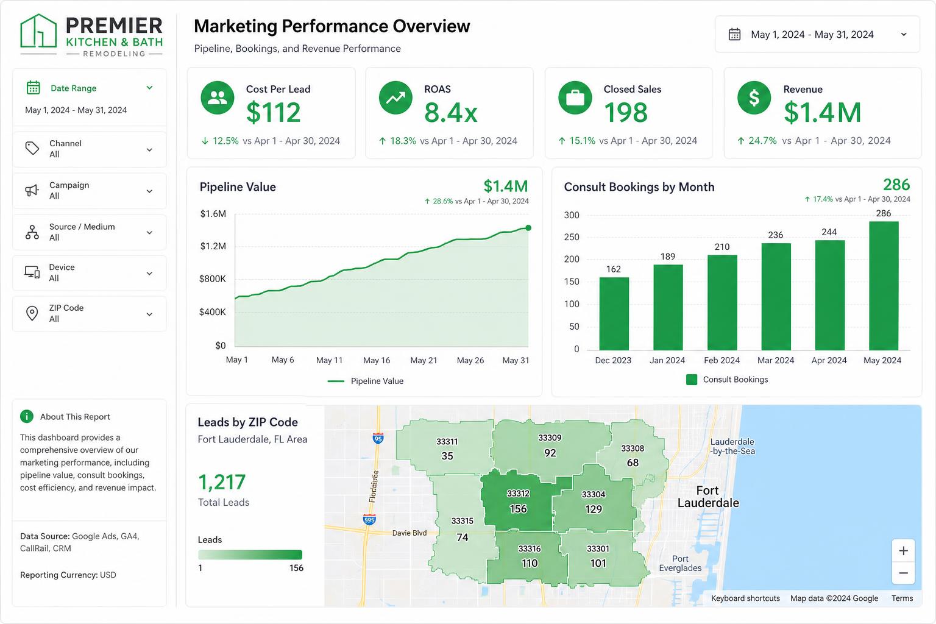Open the May 1, 2024 - May 31, 2024 date picker
This screenshot has width=936, height=624.
coord(817,35)
